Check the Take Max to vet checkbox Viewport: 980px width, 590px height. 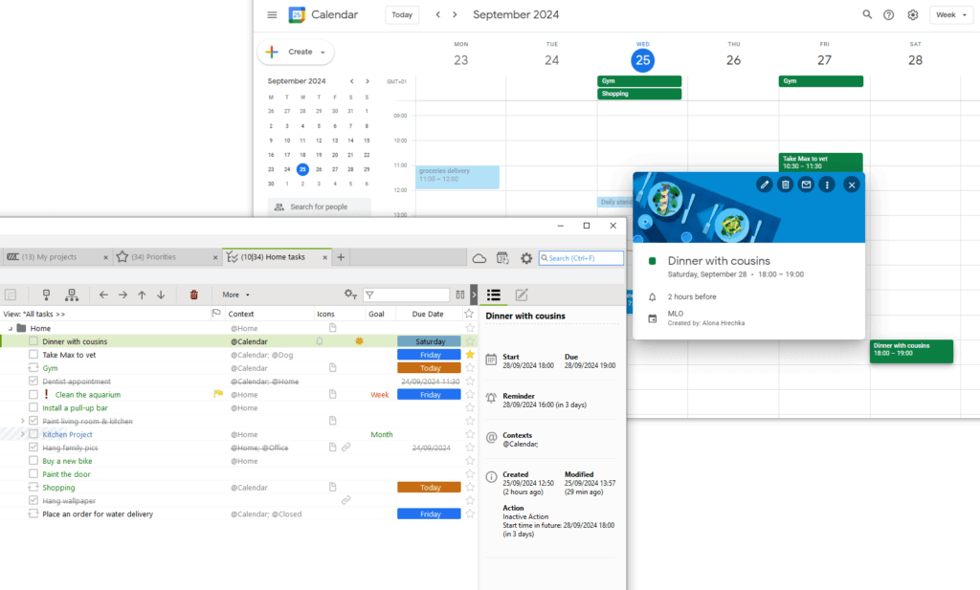click(x=33, y=355)
